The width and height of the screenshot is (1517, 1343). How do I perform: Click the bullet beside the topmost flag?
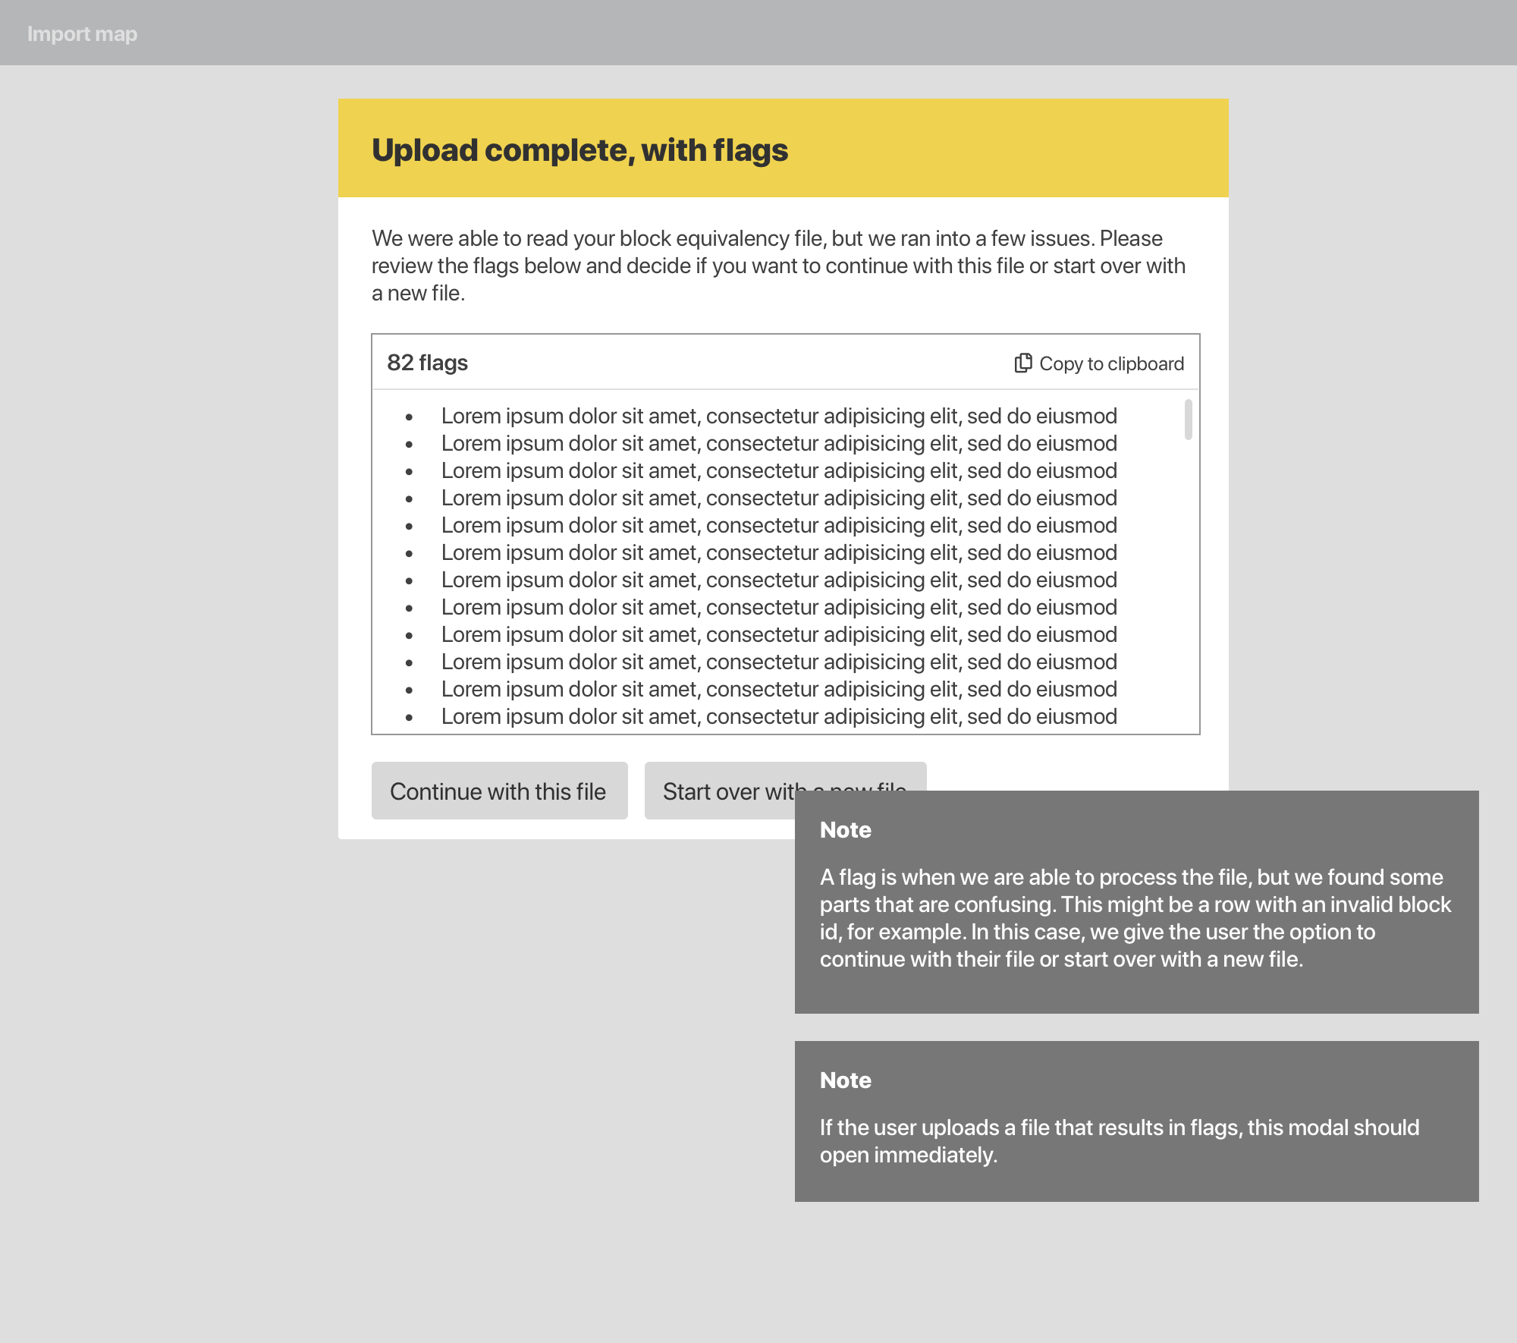[410, 417]
